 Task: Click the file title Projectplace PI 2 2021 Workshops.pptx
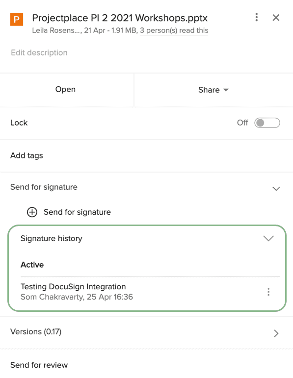(120, 18)
